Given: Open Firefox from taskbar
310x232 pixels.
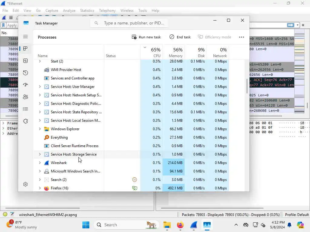Looking at the screenshot, I should click(180, 225).
